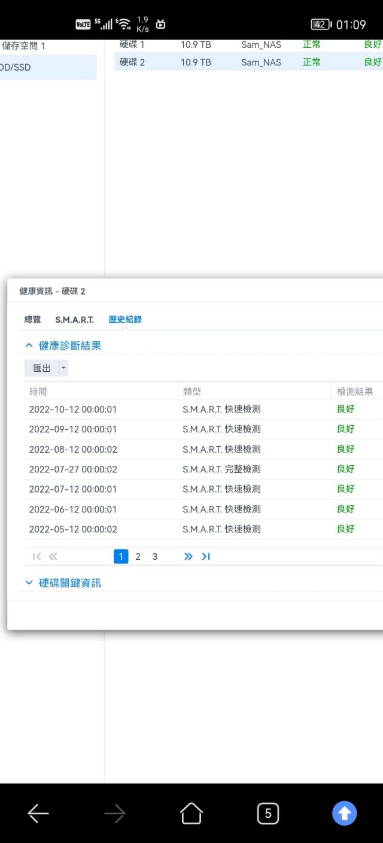Tap the browser home icon
This screenshot has height=843, width=383.
(x=191, y=813)
